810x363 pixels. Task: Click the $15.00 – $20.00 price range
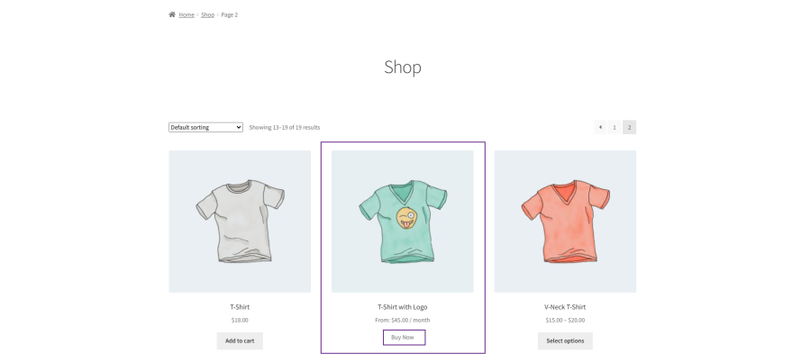click(x=565, y=320)
